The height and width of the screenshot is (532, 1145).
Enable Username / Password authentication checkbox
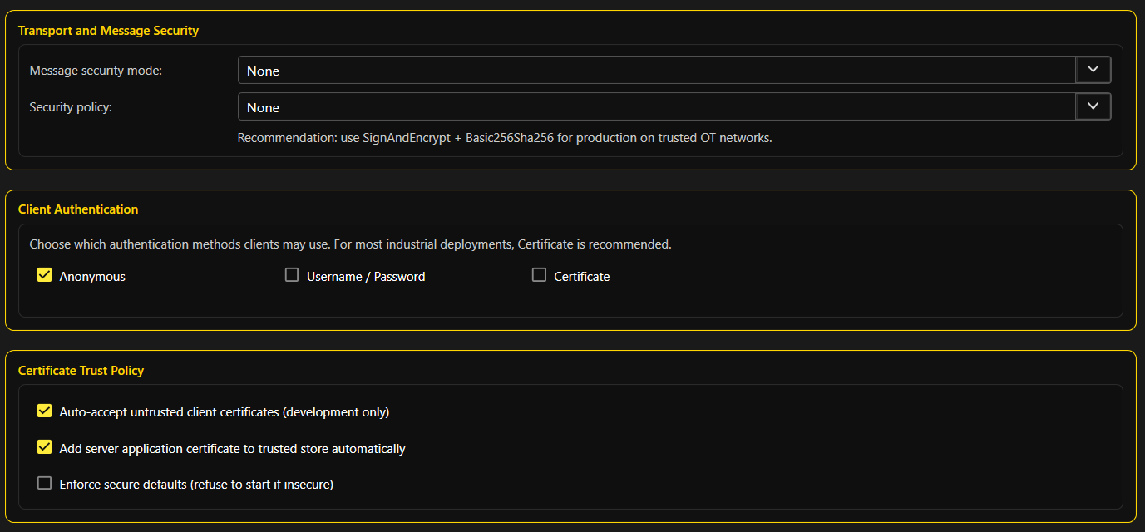pyautogui.click(x=292, y=275)
